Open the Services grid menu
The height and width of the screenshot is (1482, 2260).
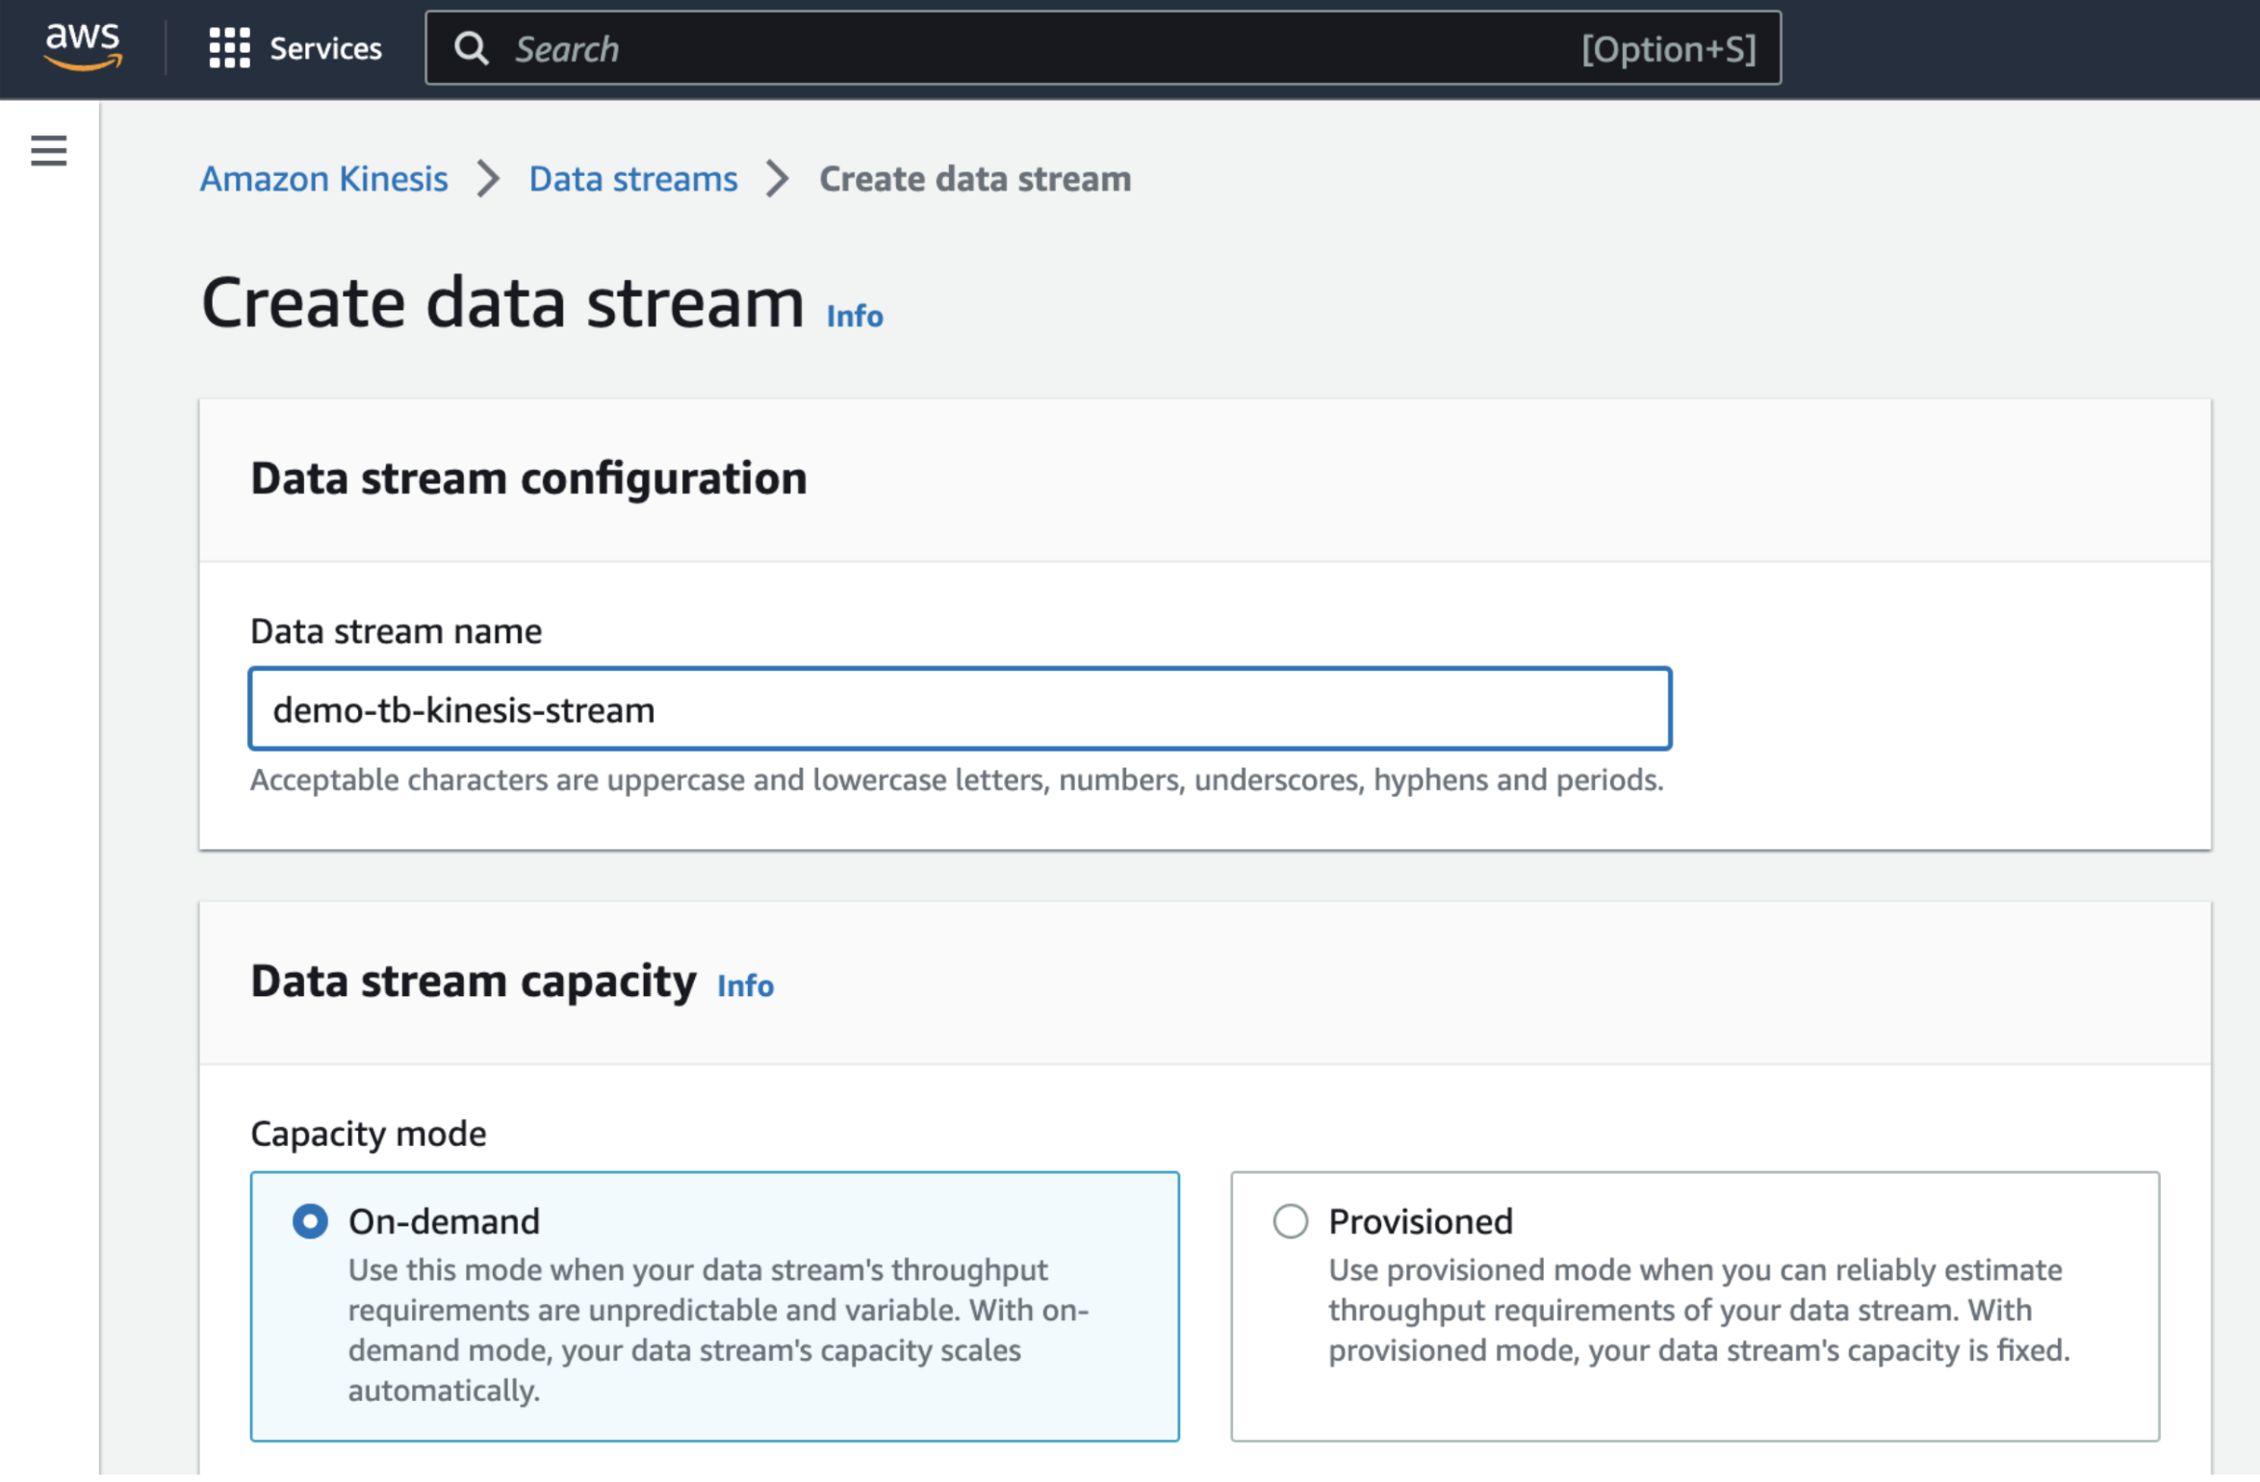tap(229, 48)
